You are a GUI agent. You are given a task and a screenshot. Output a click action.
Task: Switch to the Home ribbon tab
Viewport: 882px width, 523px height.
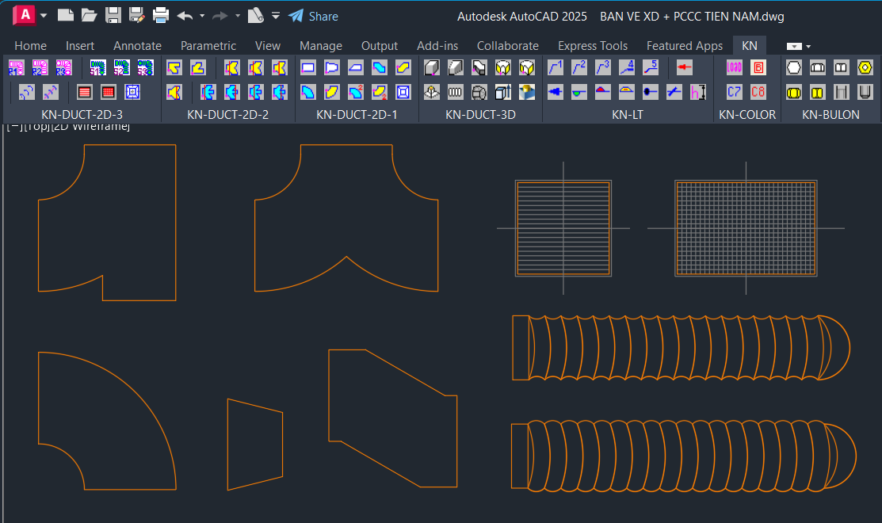[30, 46]
